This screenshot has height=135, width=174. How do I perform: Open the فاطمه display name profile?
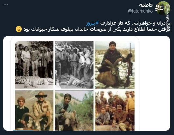coord(146,5)
